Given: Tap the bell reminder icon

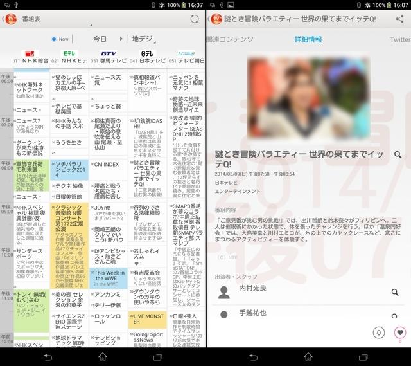Looking at the screenshot, I should point(380,333).
